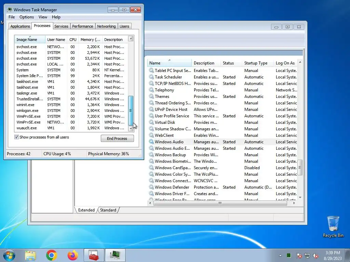Show hidden tray icons arrow
The height and width of the screenshot is (262, 350).
pyautogui.click(x=280, y=256)
